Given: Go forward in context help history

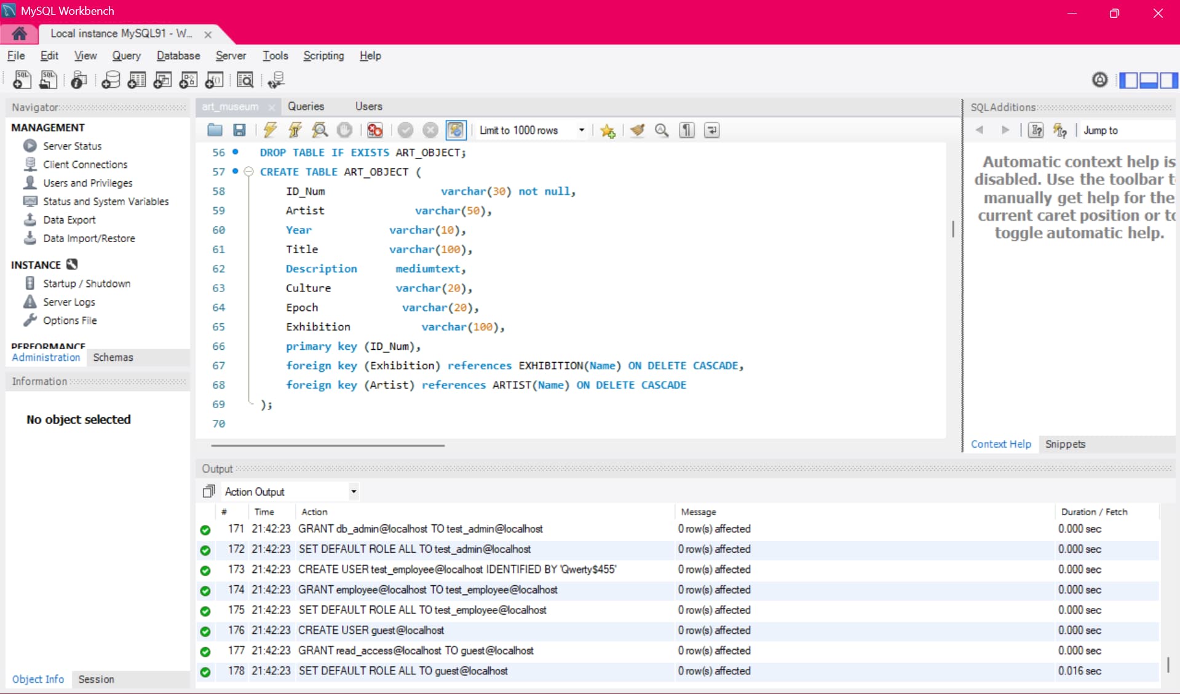Looking at the screenshot, I should point(1005,130).
